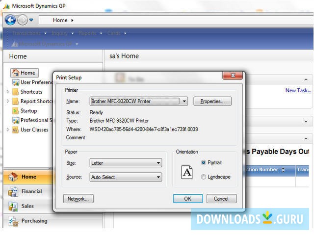Image resolution: width=314 pixels, height=235 pixels.
Task: Expand the collapsed home page section chevron
Action: (x=306, y=121)
